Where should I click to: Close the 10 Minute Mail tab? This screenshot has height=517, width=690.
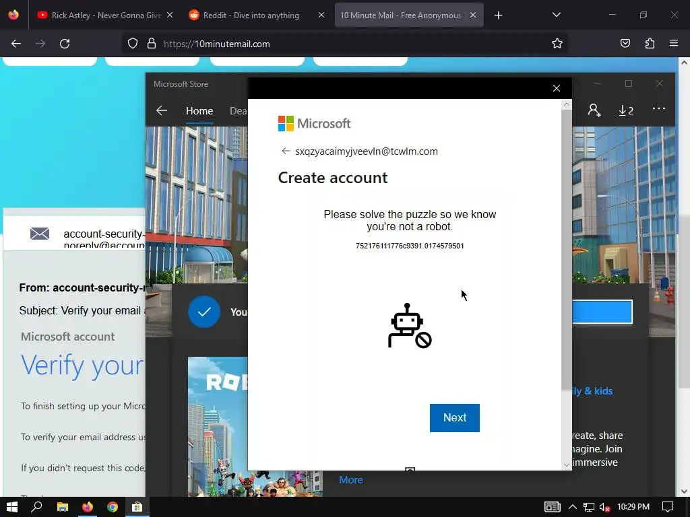pos(473,15)
